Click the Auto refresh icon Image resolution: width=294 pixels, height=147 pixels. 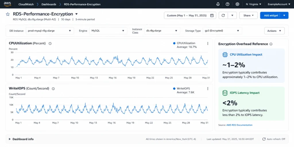264,139
